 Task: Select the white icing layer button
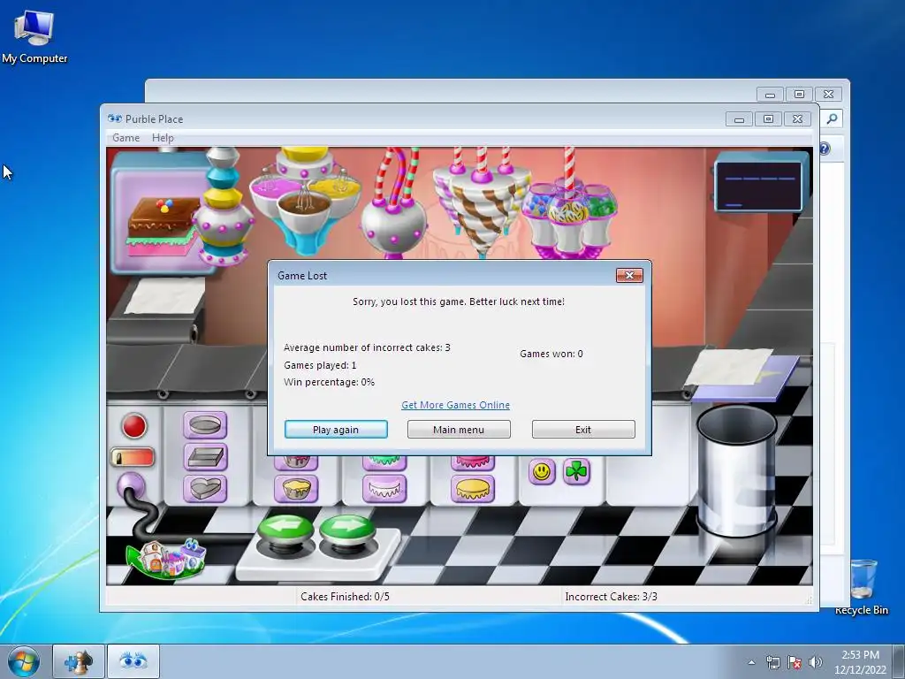384,488
